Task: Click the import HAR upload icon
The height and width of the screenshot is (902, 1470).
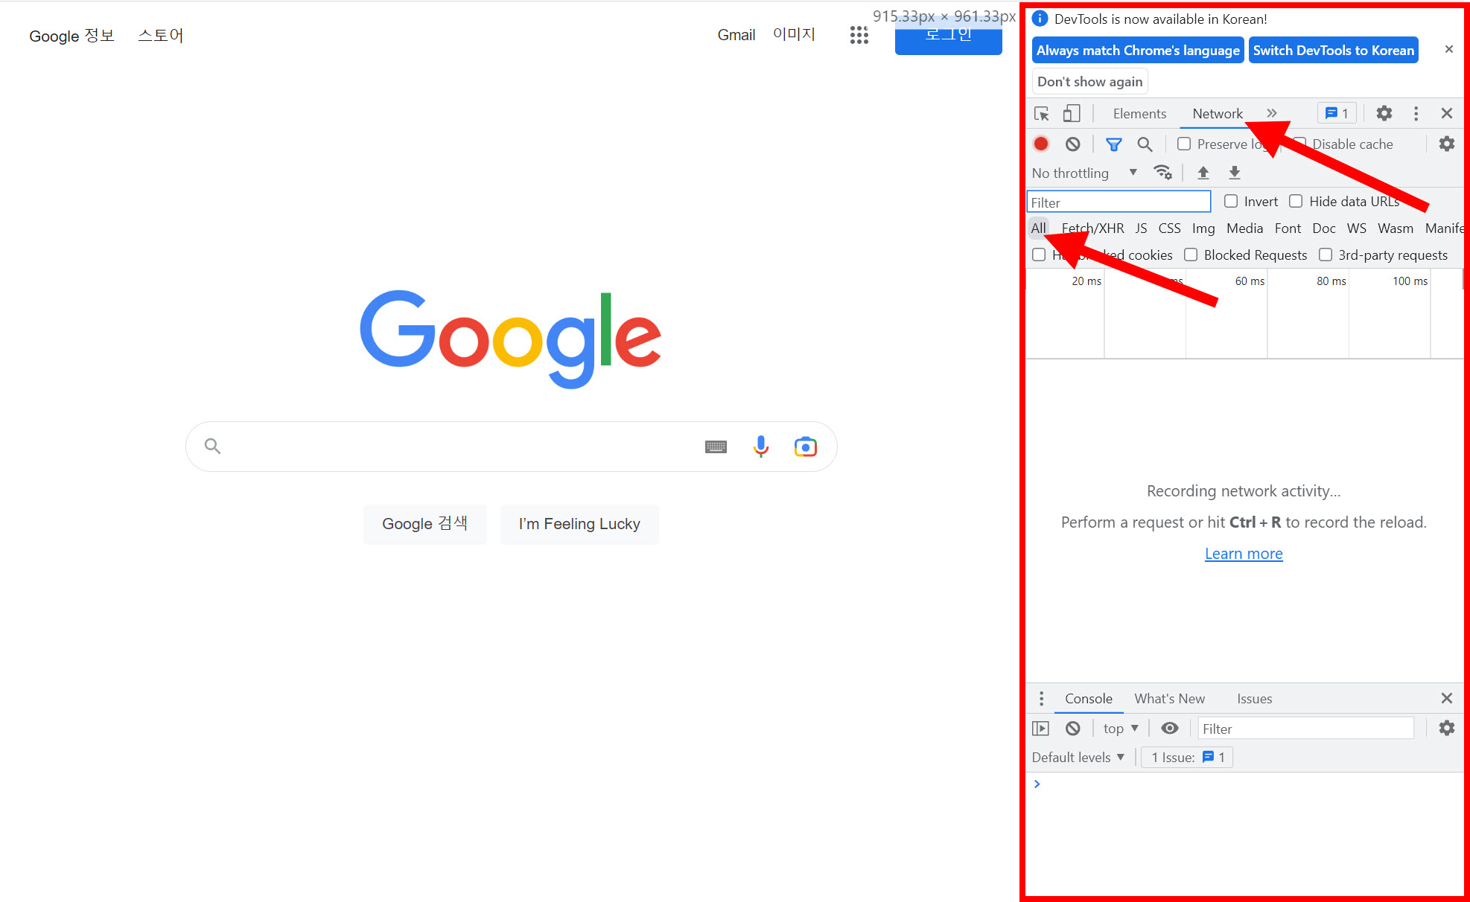Action: click(1203, 173)
